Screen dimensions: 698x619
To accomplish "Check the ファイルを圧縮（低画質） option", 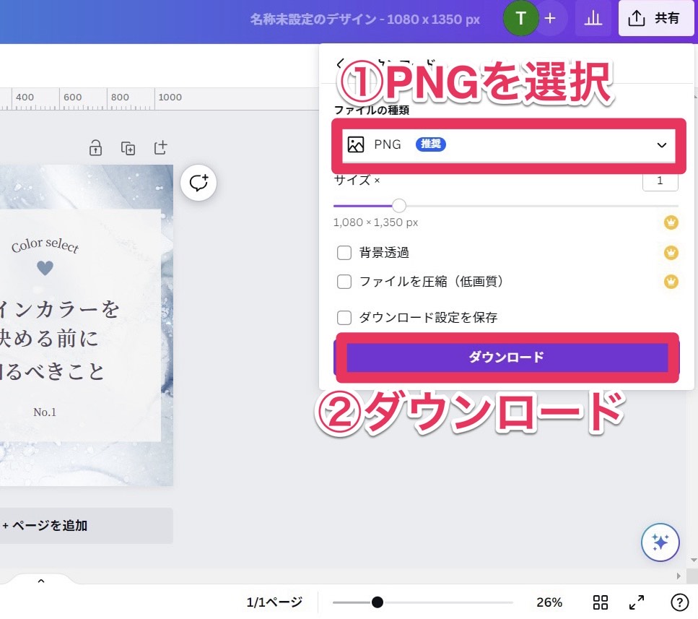I will click(344, 282).
